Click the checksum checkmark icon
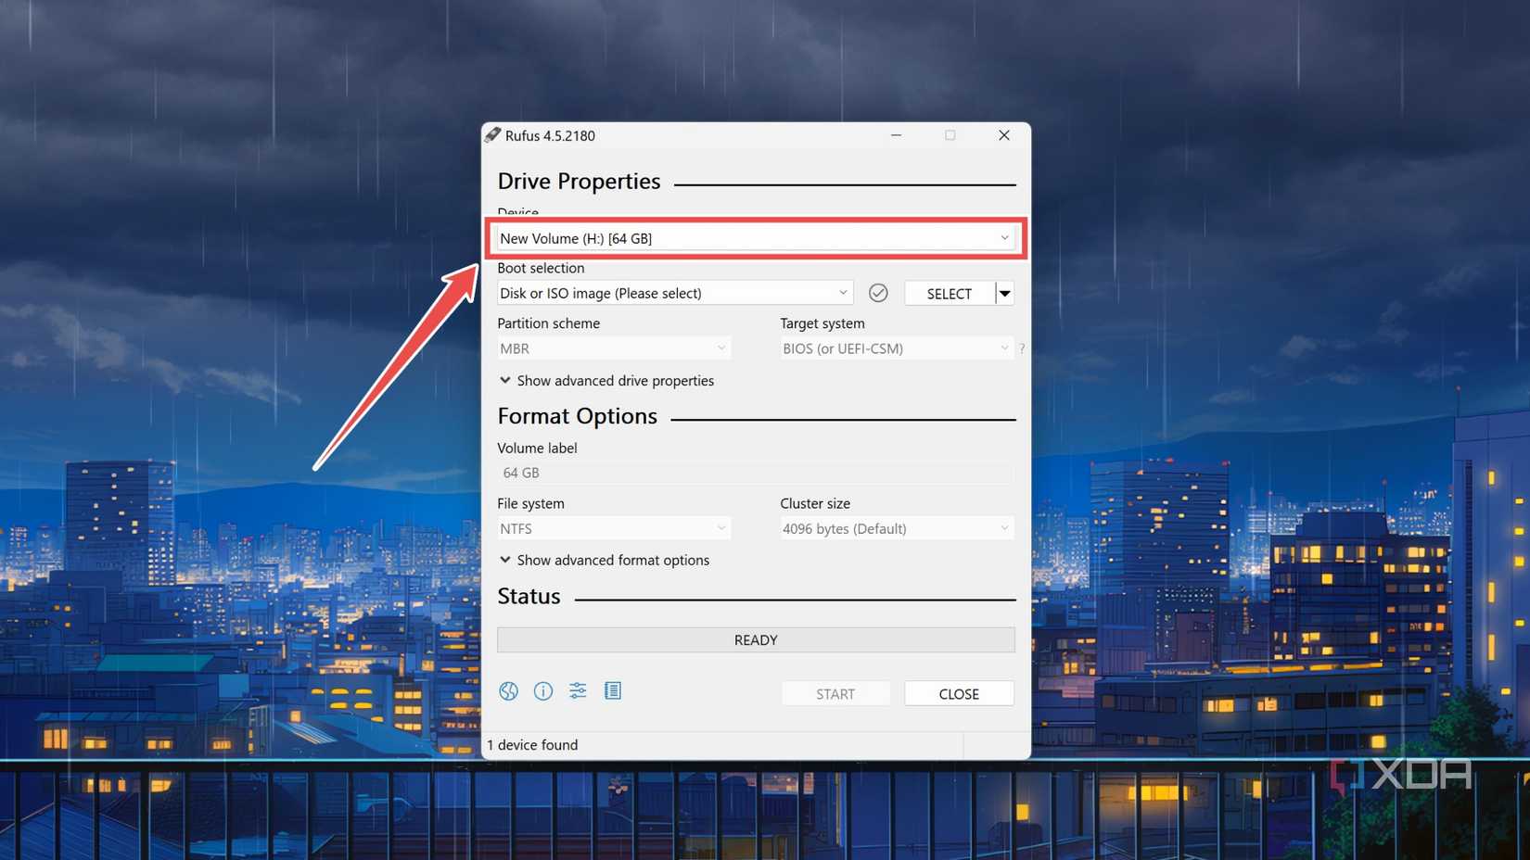 tap(878, 293)
